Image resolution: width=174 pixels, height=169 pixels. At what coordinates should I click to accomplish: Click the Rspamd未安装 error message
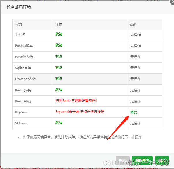point(80,112)
